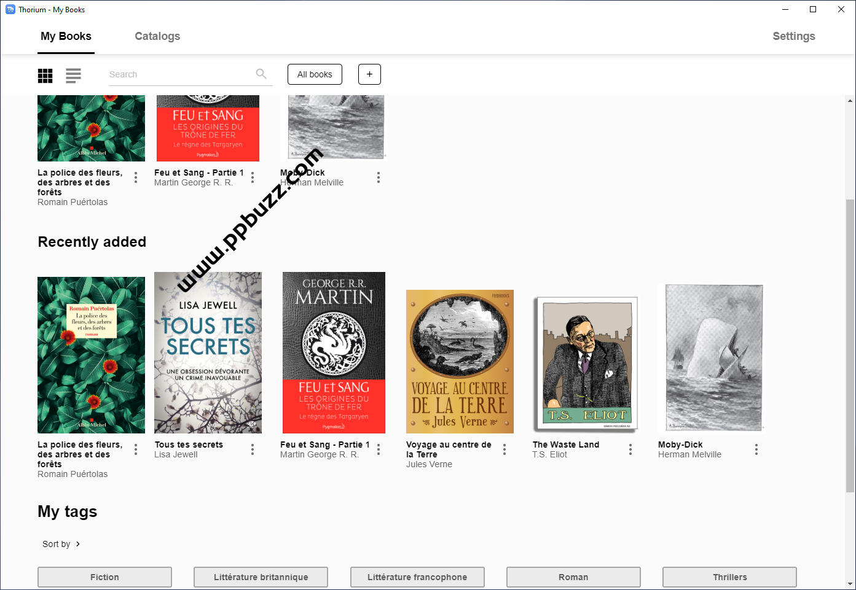This screenshot has width=856, height=590.
Task: Filter by the Fiction tag
Action: point(104,577)
